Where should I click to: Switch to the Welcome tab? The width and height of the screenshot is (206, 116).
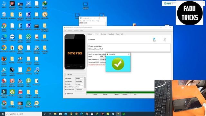pos(90,34)
